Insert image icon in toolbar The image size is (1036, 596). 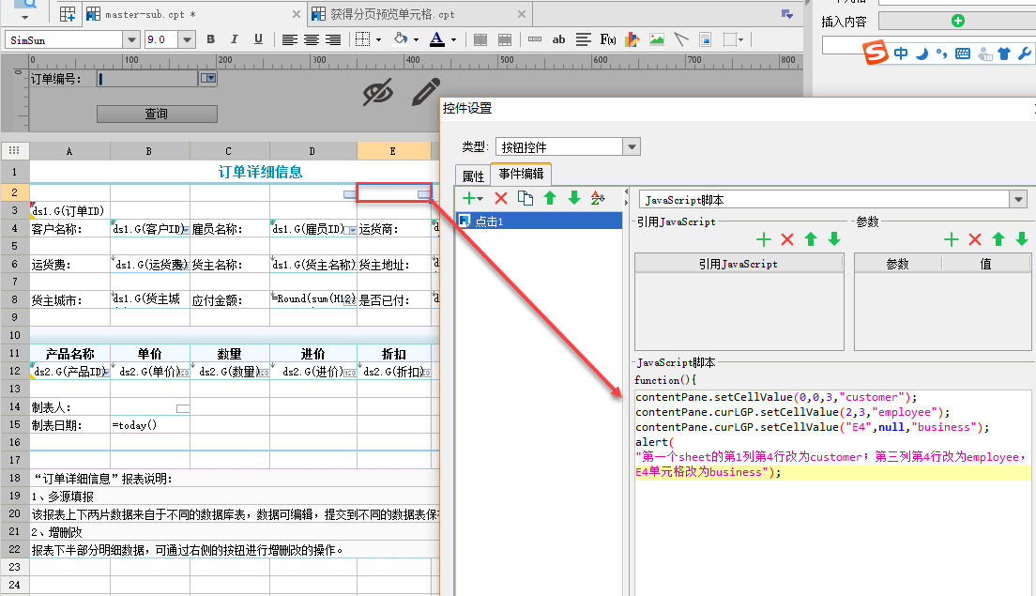(x=656, y=39)
